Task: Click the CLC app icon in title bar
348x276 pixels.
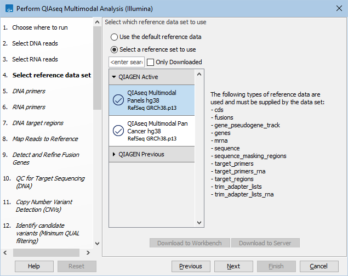Action: pos(9,9)
